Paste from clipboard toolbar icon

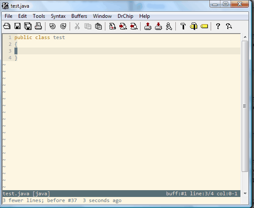(98, 26)
